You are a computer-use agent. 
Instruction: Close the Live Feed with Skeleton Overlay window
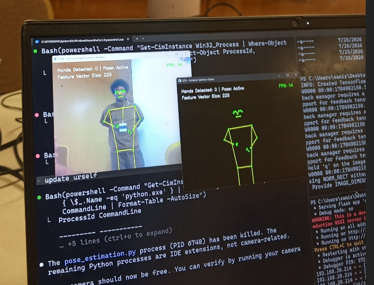(186, 54)
